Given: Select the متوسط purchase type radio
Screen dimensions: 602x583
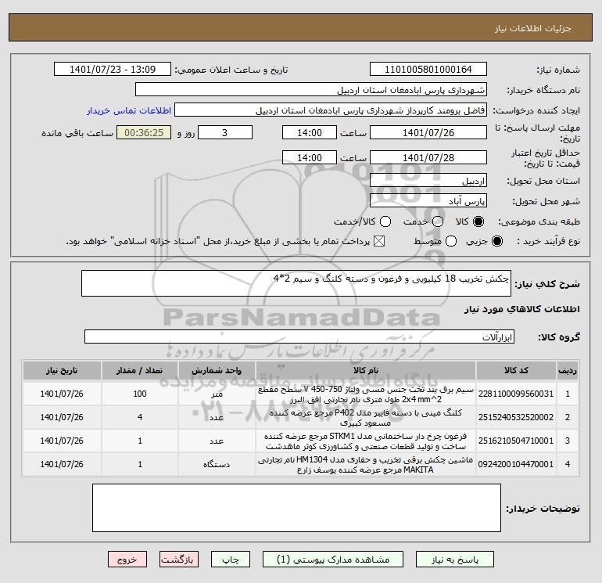Looking at the screenshot, I should [x=451, y=241].
